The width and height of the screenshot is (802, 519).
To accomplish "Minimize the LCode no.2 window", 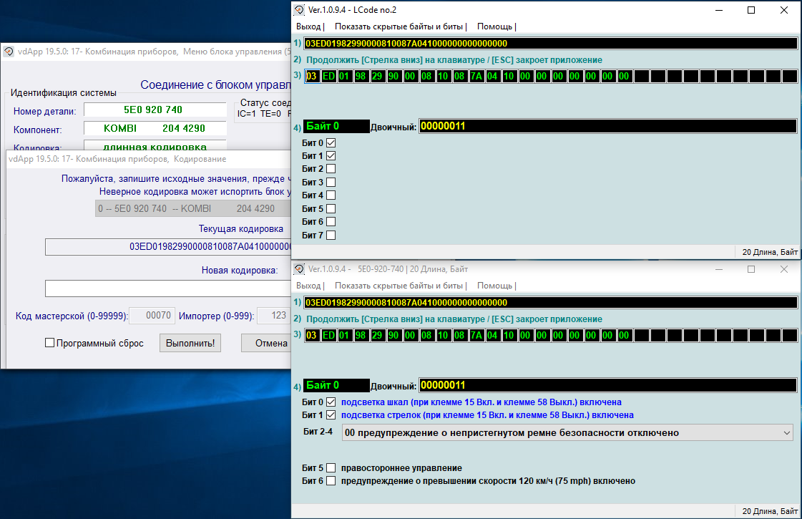I will pyautogui.click(x=718, y=10).
